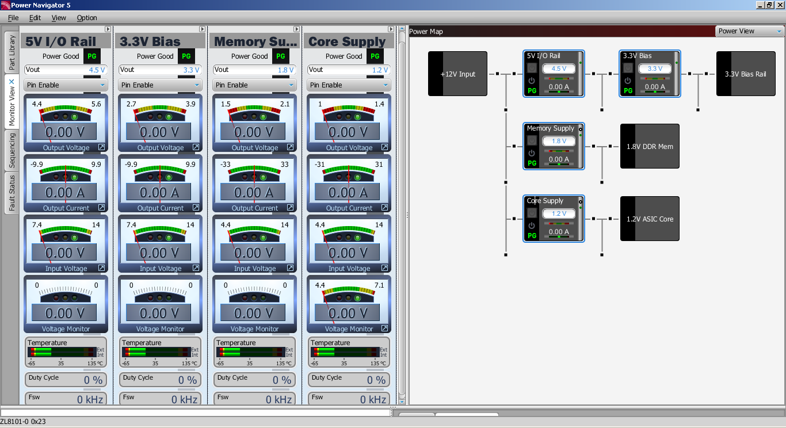Toggle Power Good PG indicator for Core Supply column
786x428 pixels.
[x=375, y=56]
